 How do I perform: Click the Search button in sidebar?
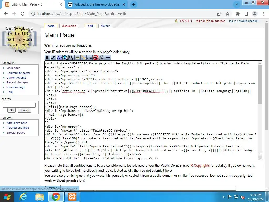click(24, 110)
